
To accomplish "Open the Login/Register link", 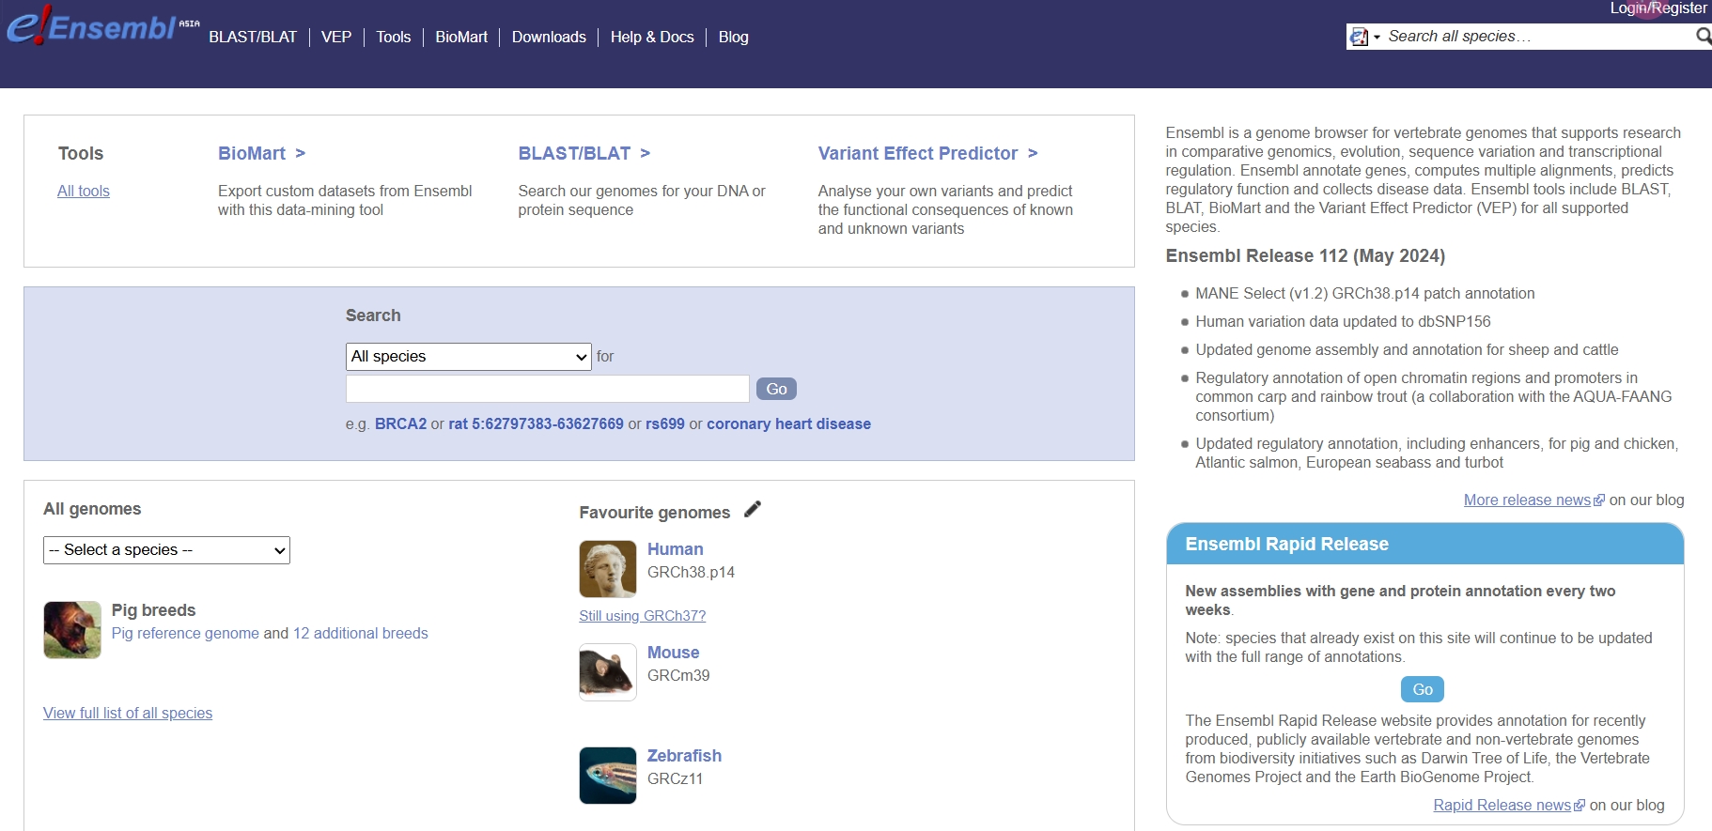I will click(x=1658, y=8).
